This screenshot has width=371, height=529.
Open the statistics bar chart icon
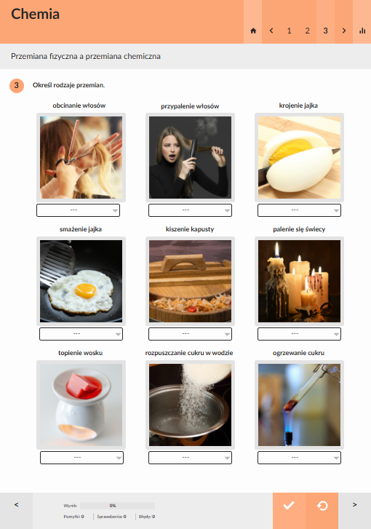tap(362, 31)
